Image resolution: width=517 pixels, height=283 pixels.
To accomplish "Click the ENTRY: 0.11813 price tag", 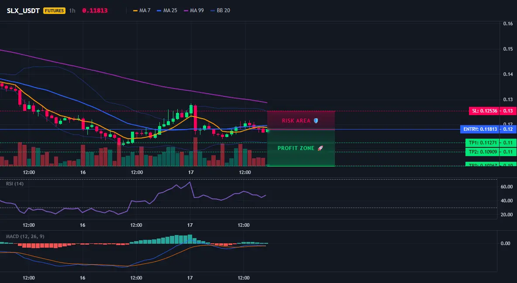I will pyautogui.click(x=480, y=129).
